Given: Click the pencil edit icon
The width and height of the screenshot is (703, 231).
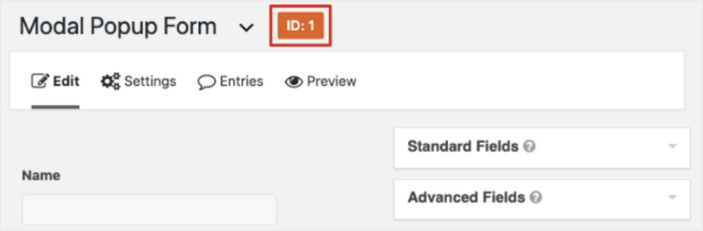Looking at the screenshot, I should [x=40, y=81].
